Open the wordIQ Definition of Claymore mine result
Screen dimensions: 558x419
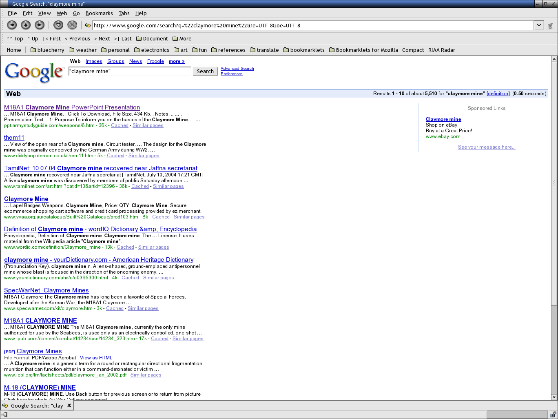tap(100, 229)
